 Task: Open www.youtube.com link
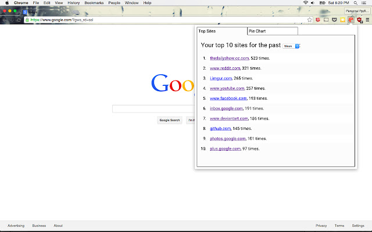[227, 88]
